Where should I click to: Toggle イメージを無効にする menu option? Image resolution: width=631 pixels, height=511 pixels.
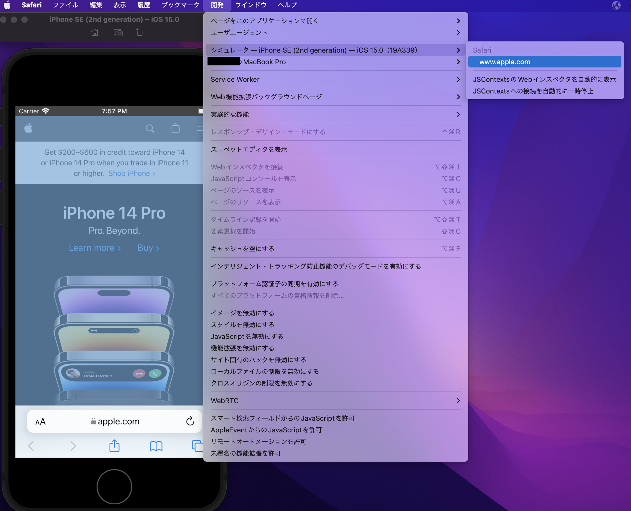click(242, 313)
